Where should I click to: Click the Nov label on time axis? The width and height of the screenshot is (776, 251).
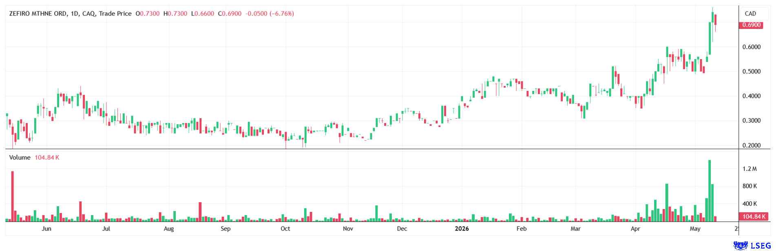[x=348, y=229]
